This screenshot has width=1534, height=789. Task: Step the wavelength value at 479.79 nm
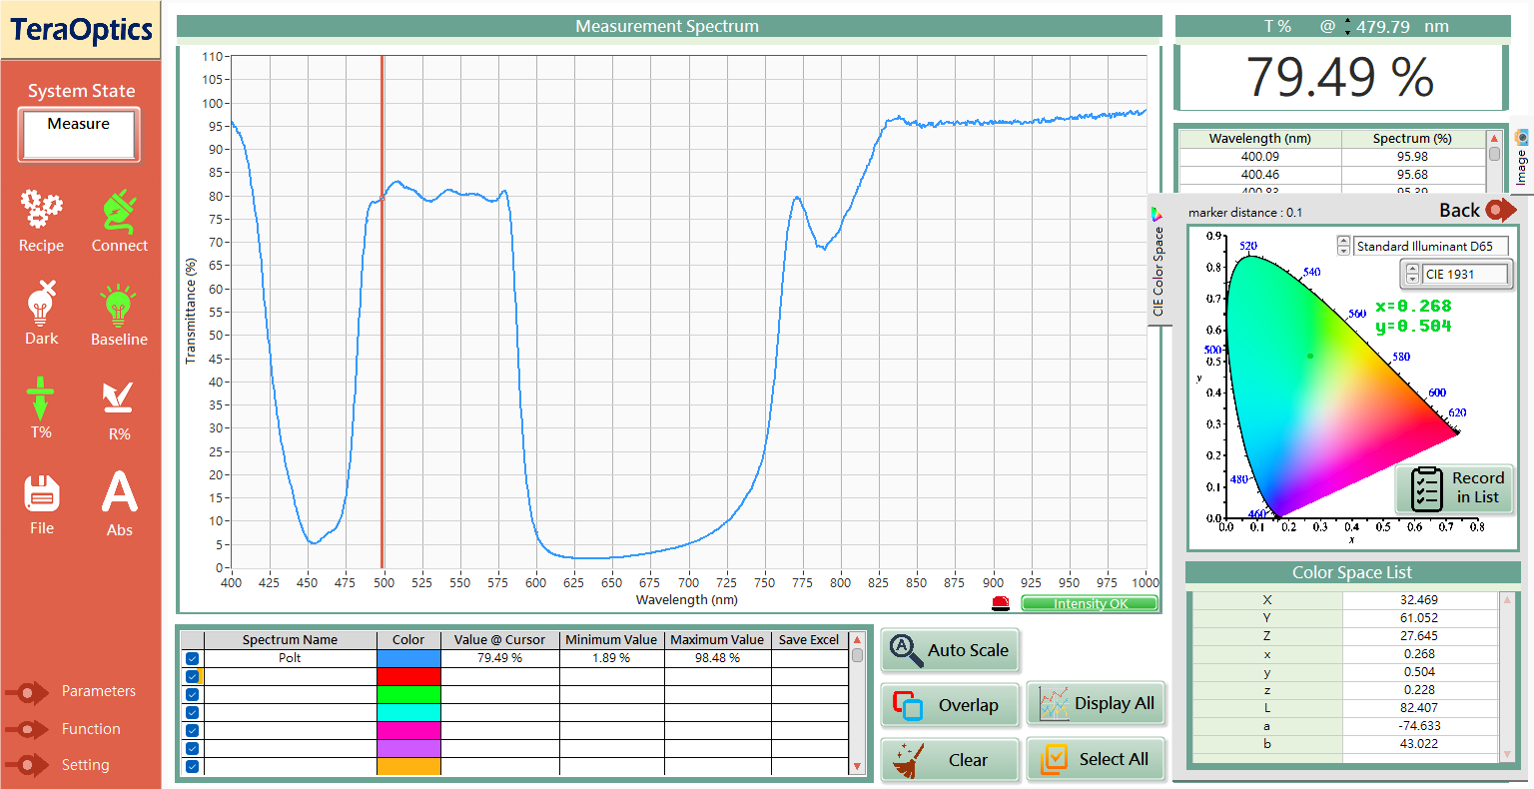click(x=1347, y=26)
